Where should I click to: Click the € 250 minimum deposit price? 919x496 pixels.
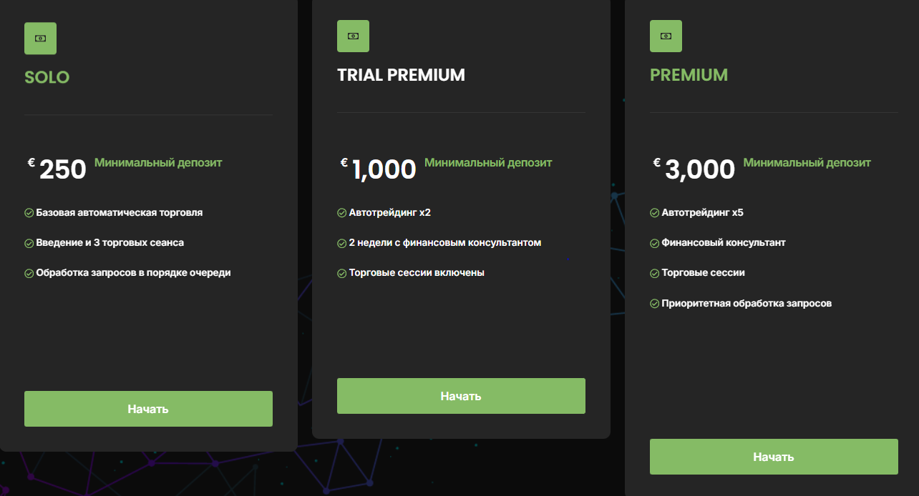pos(57,168)
